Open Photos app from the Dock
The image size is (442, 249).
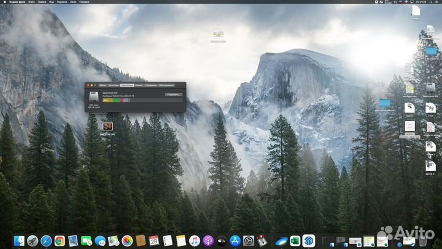pyautogui.click(x=127, y=241)
